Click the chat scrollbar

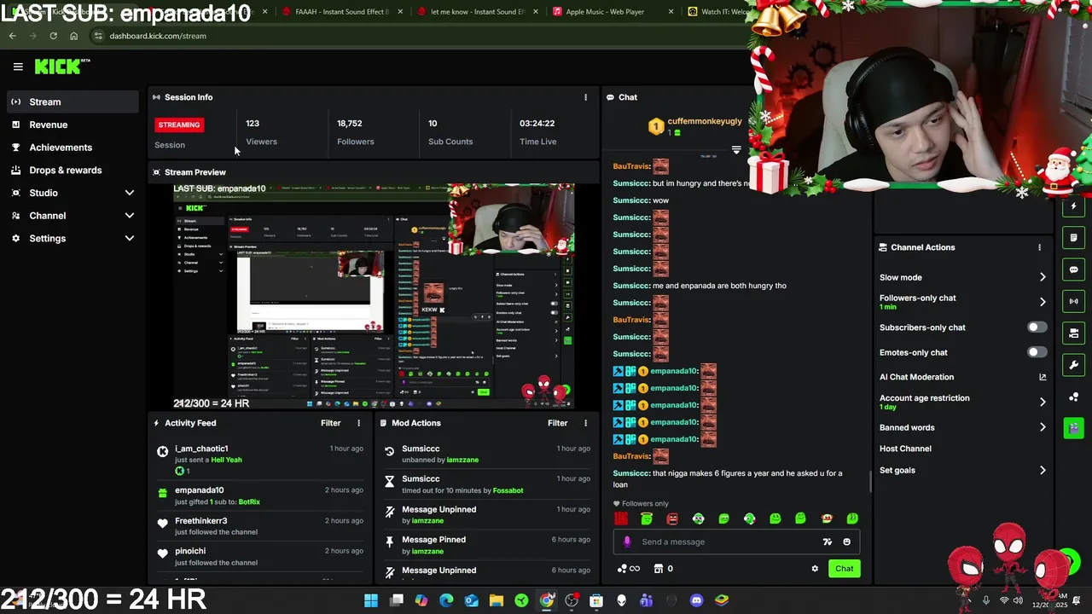coord(870,482)
